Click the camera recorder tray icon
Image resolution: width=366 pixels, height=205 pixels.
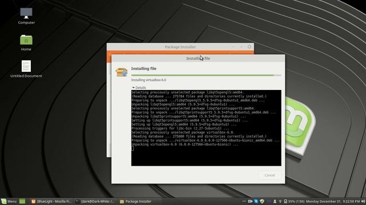(x=250, y=201)
